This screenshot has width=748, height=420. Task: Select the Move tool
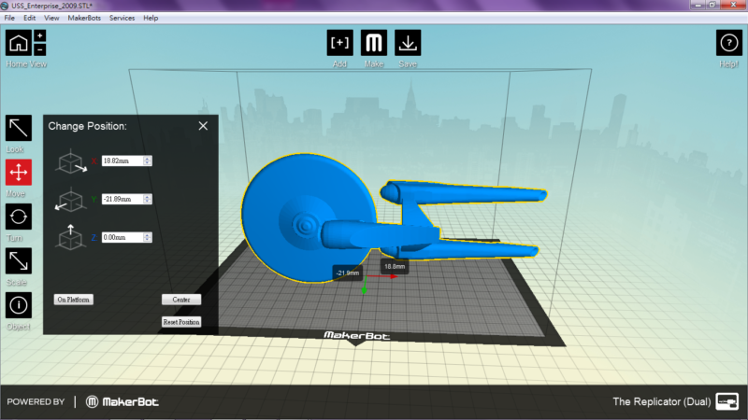[19, 173]
